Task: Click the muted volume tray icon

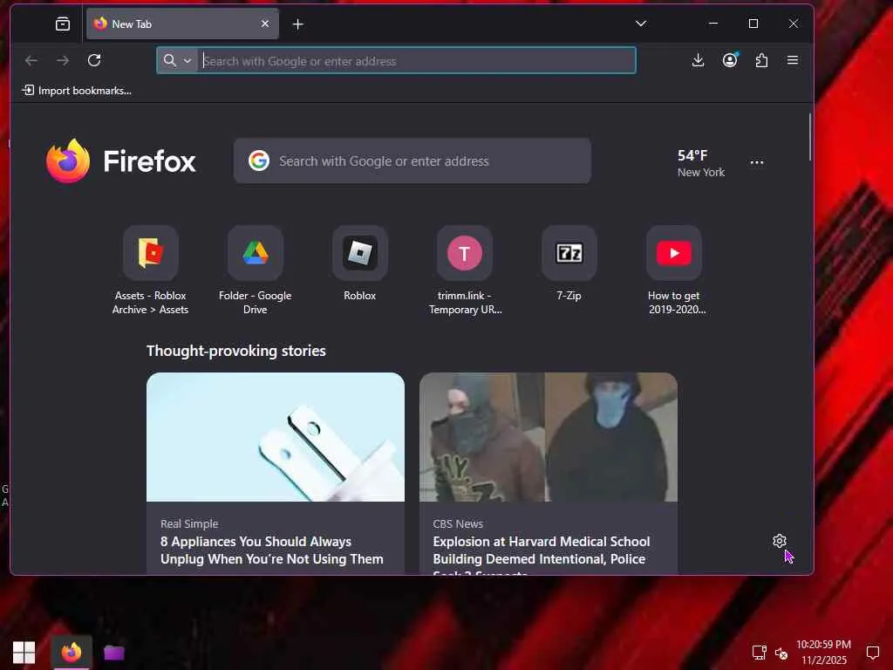Action: click(x=781, y=653)
